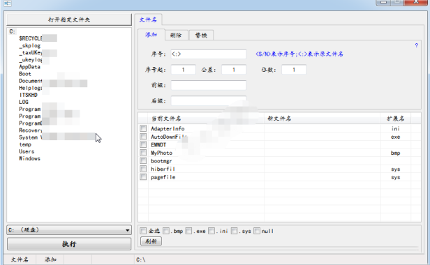Select the Windows folder
Viewport: 430px width, 265px height.
click(x=29, y=158)
